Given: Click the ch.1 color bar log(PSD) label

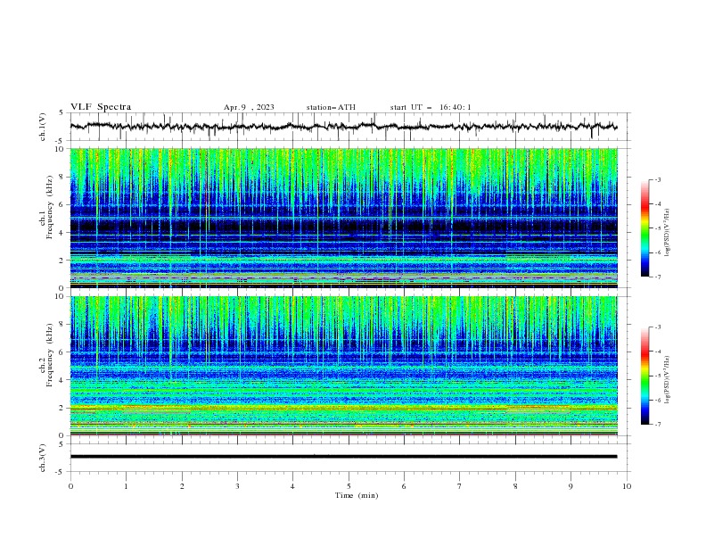Looking at the screenshot, I should [x=668, y=233].
